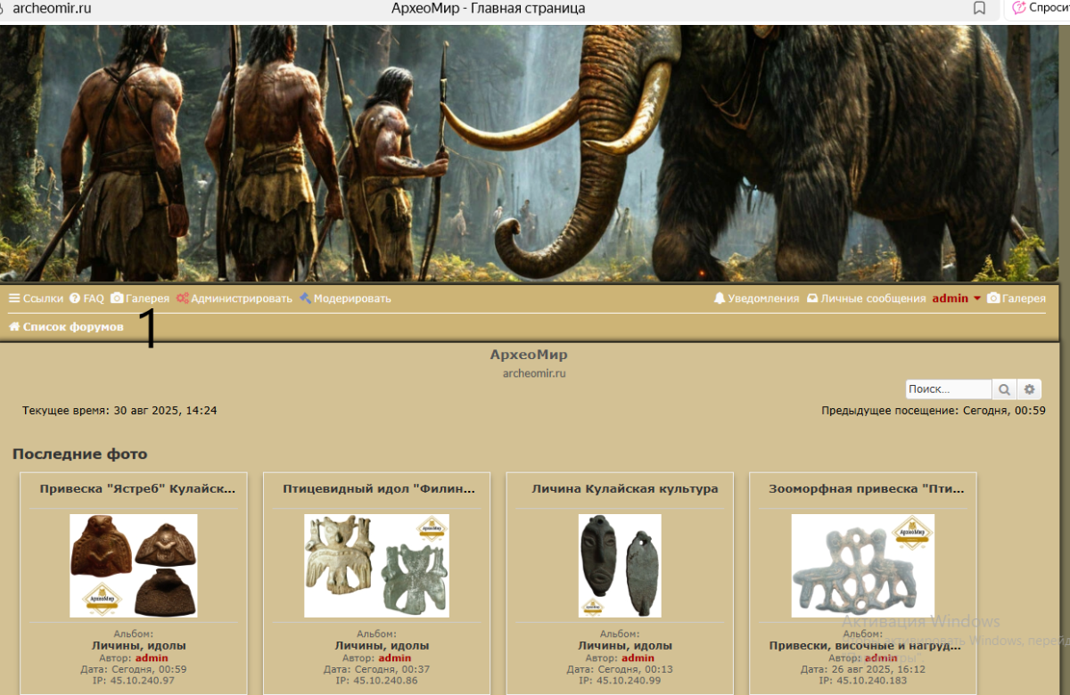
Task: Click into the Поиск search field
Action: click(948, 389)
